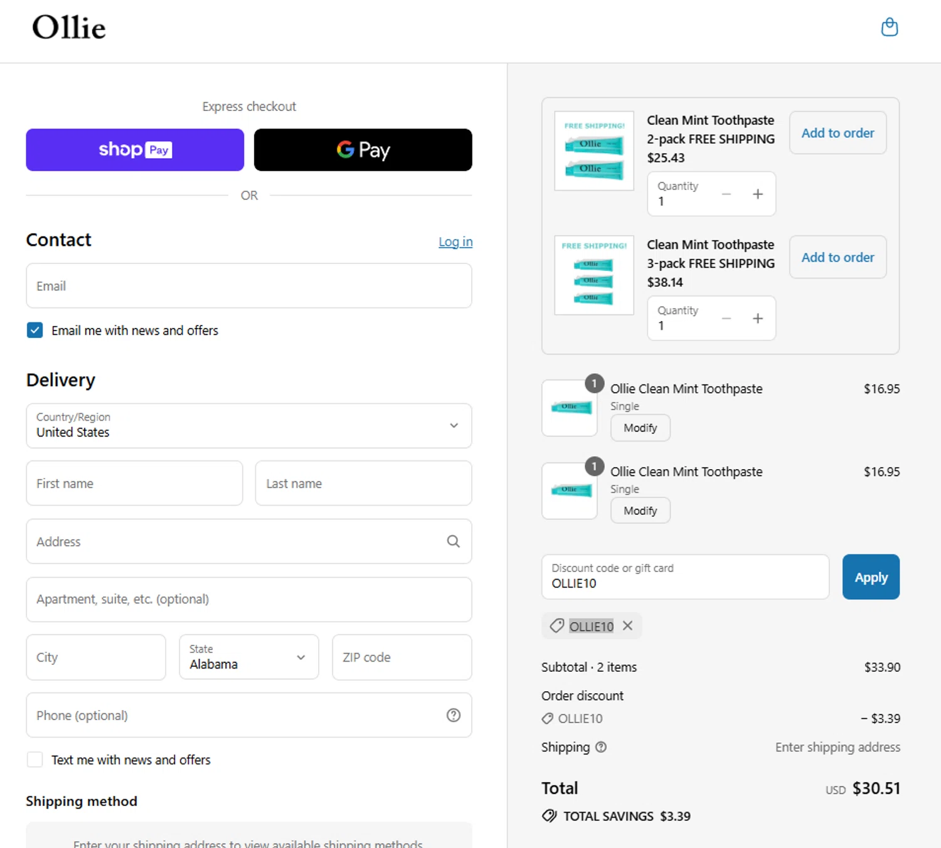Click the discount amount − $3.39
Image resolution: width=941 pixels, height=848 pixels.
coord(881,719)
